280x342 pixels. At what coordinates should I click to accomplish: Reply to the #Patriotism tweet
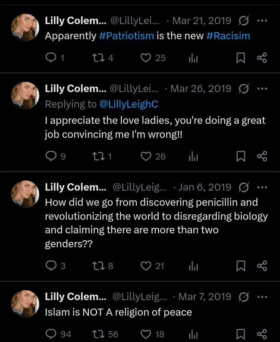[51, 58]
